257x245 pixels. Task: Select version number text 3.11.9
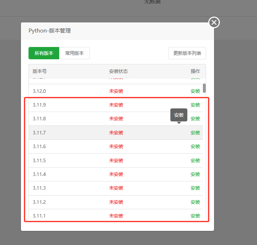[39, 105]
